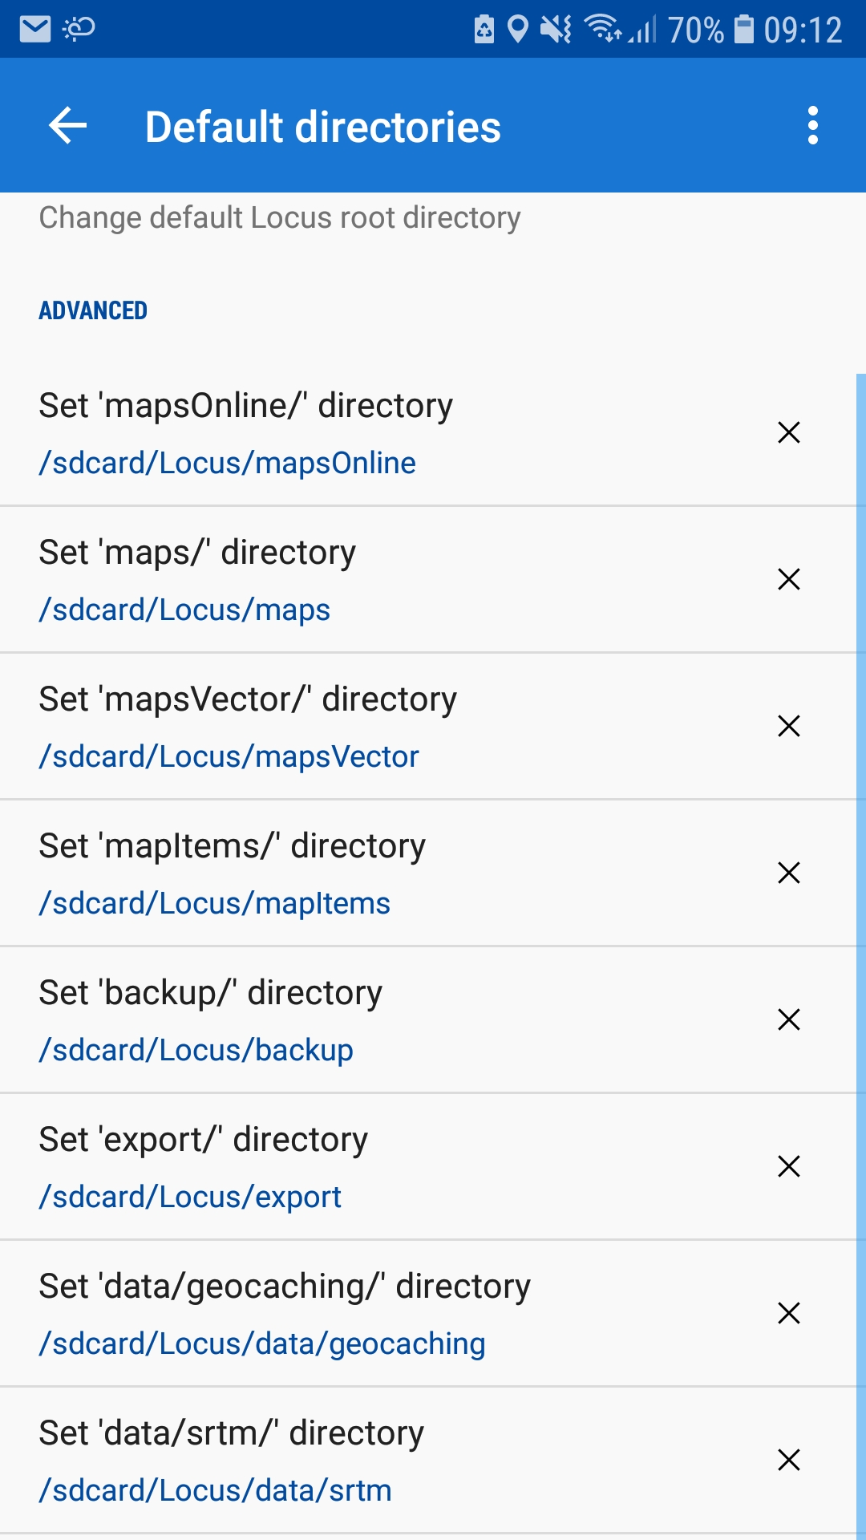Choose the /sdcard/Locus/mapItems path
The height and width of the screenshot is (1540, 866).
tap(215, 903)
